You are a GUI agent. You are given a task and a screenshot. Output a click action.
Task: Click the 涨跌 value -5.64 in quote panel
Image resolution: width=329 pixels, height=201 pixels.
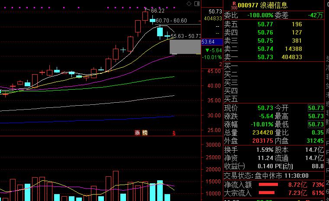coord(266,116)
